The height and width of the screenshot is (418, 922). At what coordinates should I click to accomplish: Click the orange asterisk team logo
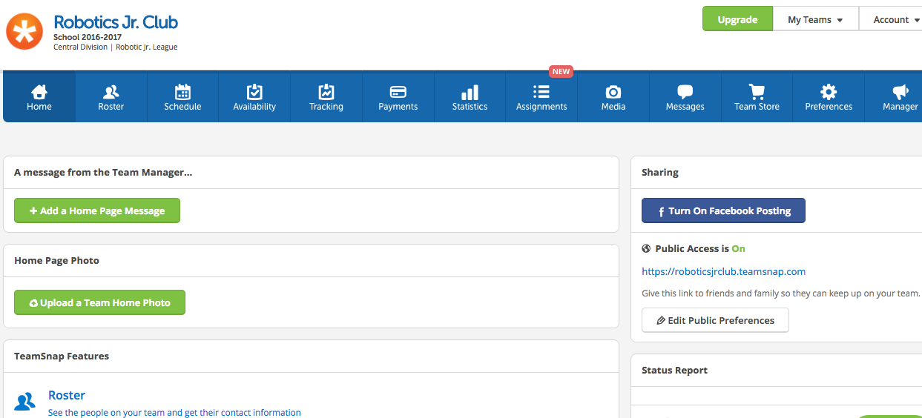pyautogui.click(x=24, y=32)
